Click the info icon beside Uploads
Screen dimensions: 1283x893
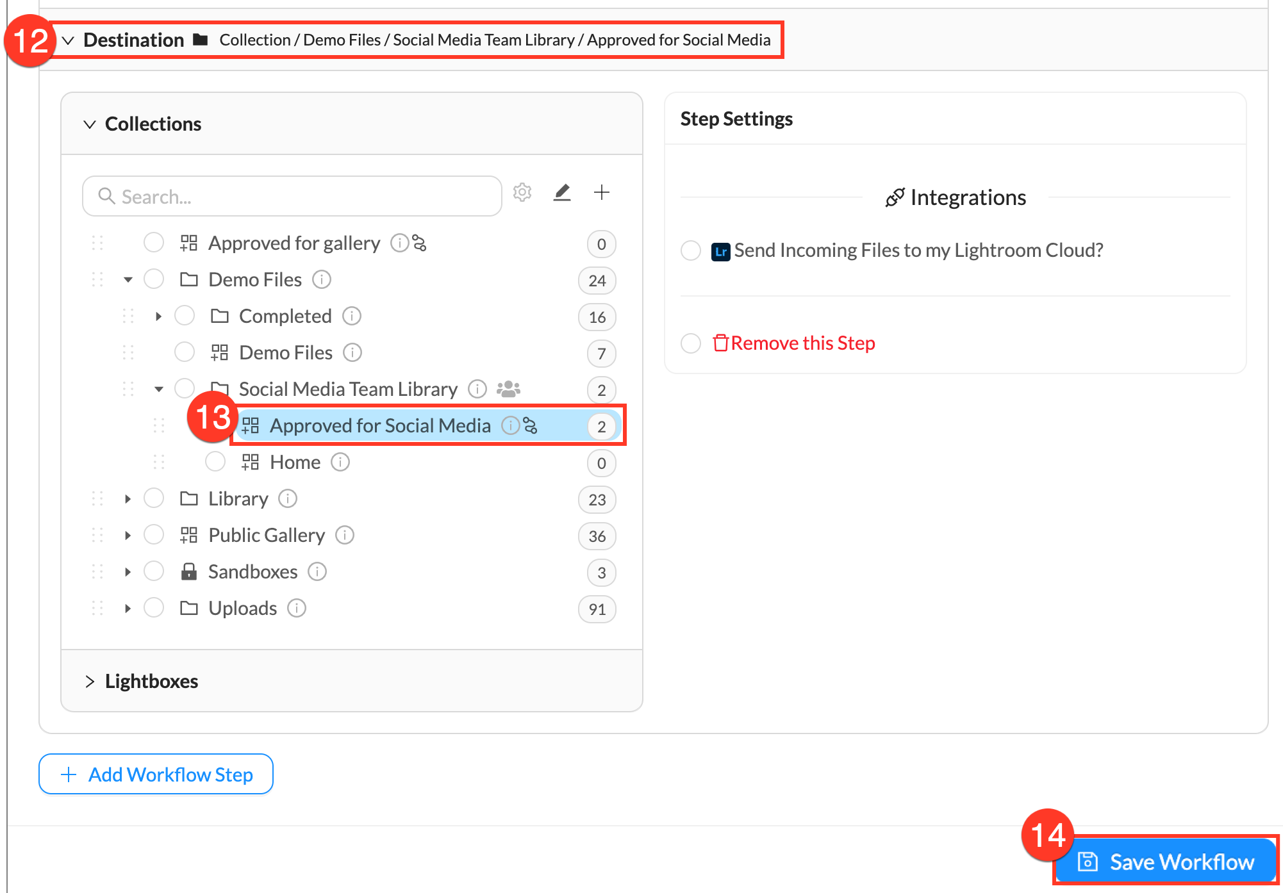click(297, 608)
